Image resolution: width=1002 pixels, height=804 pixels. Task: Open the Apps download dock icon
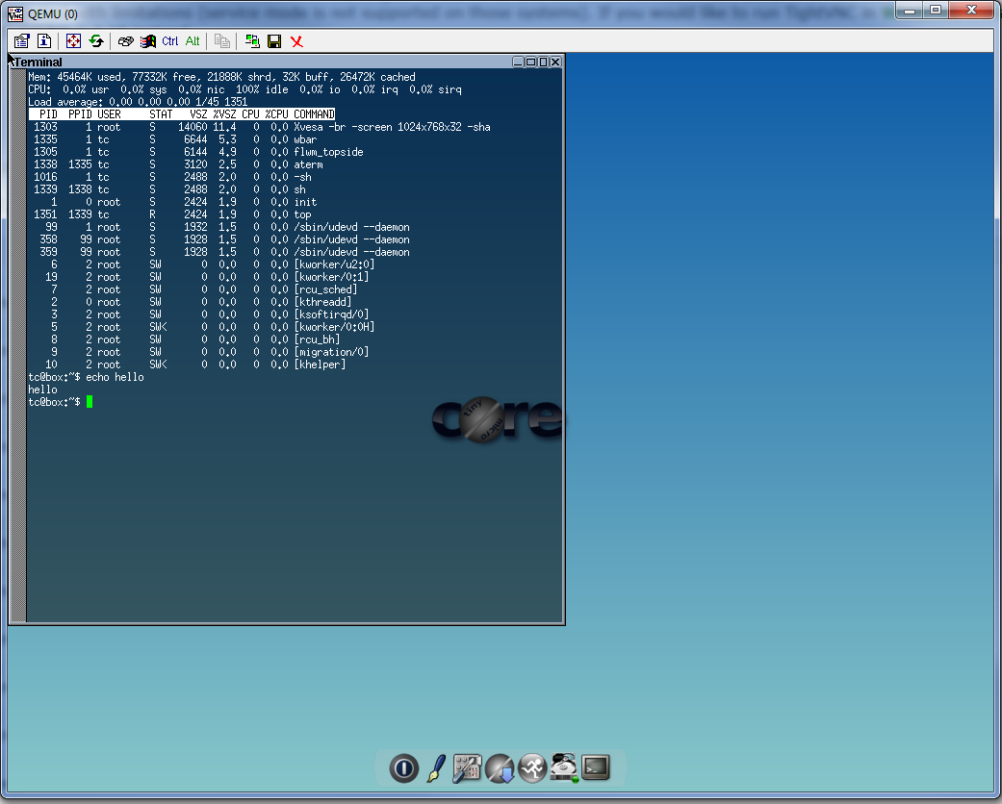point(500,767)
